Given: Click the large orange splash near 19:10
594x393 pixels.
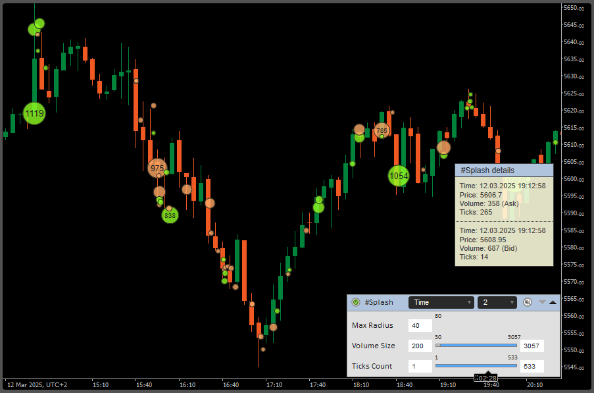Looking at the screenshot, I should [x=445, y=148].
